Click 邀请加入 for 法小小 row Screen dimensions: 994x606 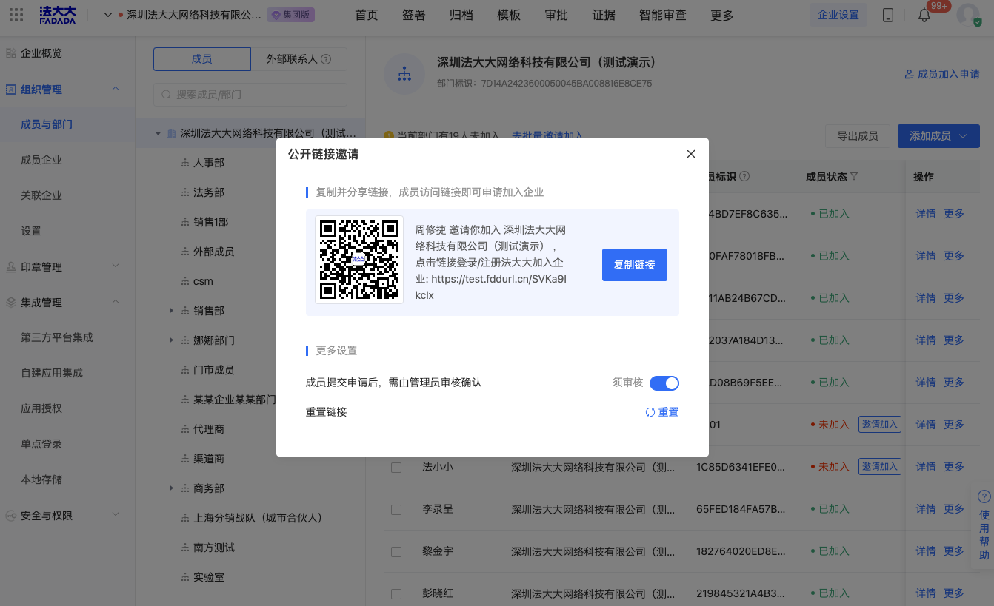[880, 466]
